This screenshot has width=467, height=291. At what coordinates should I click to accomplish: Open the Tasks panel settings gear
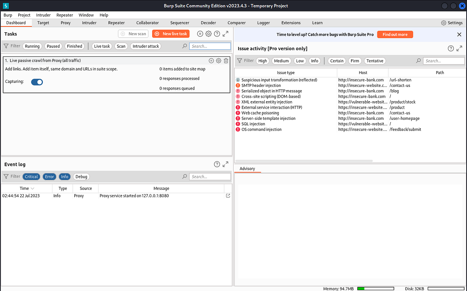[209, 34]
